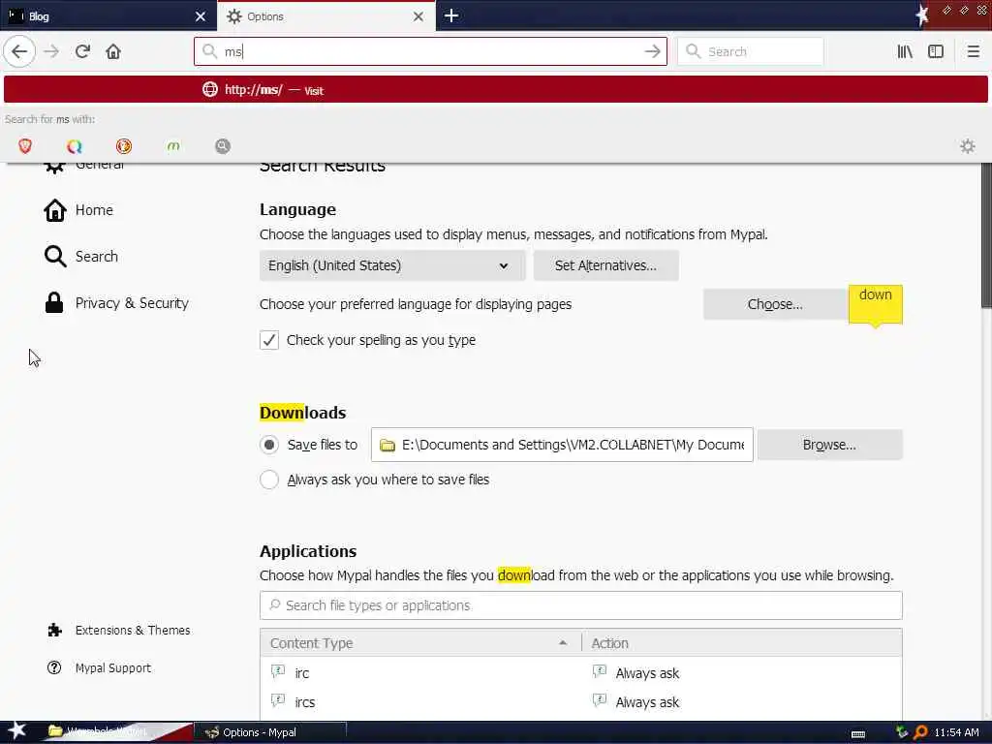Image resolution: width=992 pixels, height=744 pixels.
Task: Click the download folder path field
Action: point(562,445)
